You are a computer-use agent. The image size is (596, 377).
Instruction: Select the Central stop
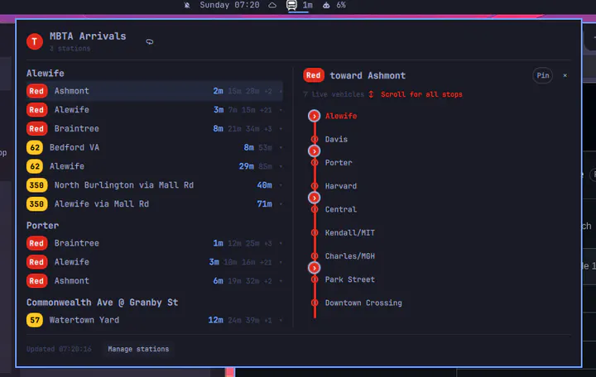point(340,209)
